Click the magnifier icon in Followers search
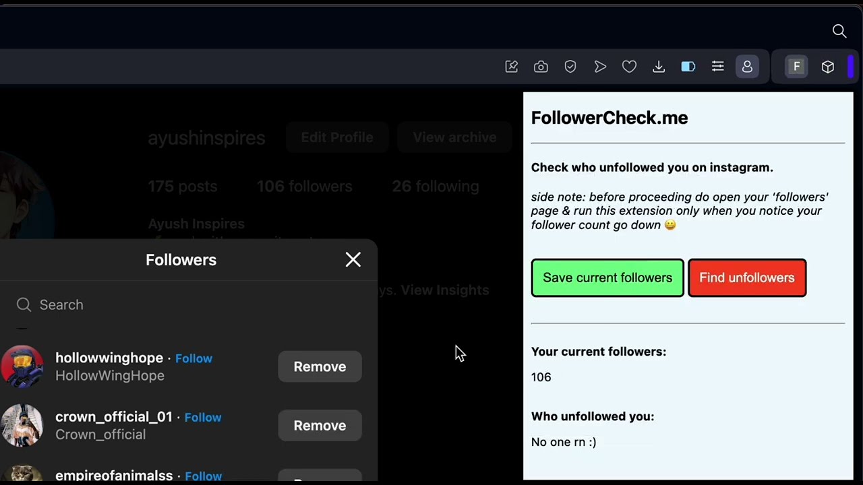The image size is (863, 485). 24,304
